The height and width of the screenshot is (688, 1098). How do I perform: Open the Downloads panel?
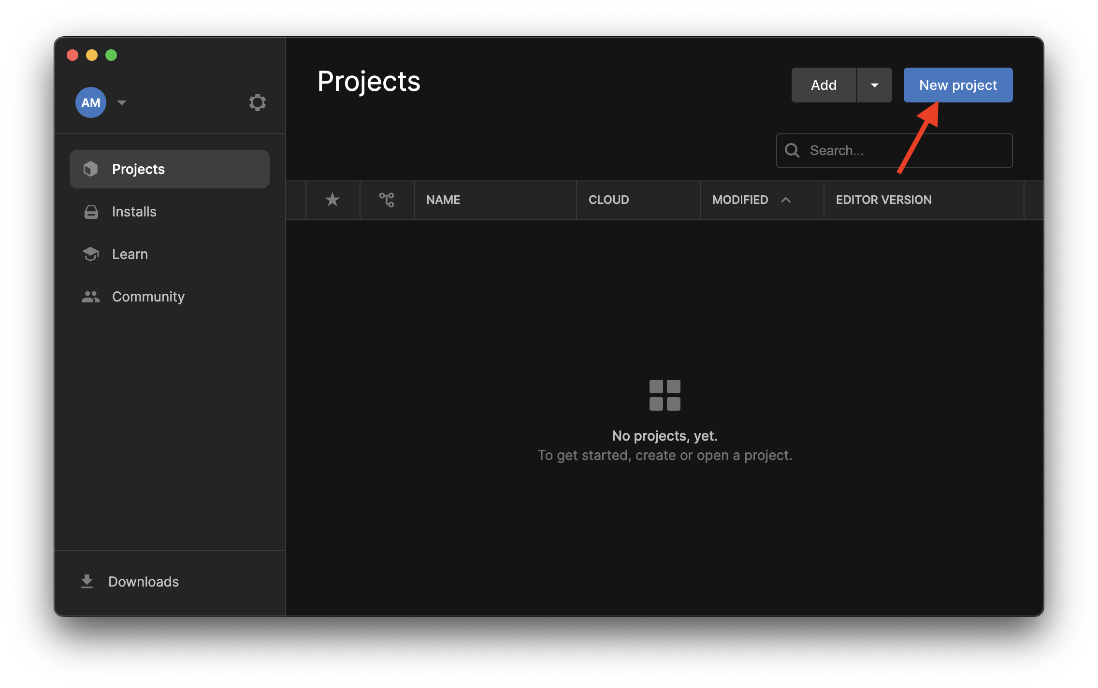[143, 581]
